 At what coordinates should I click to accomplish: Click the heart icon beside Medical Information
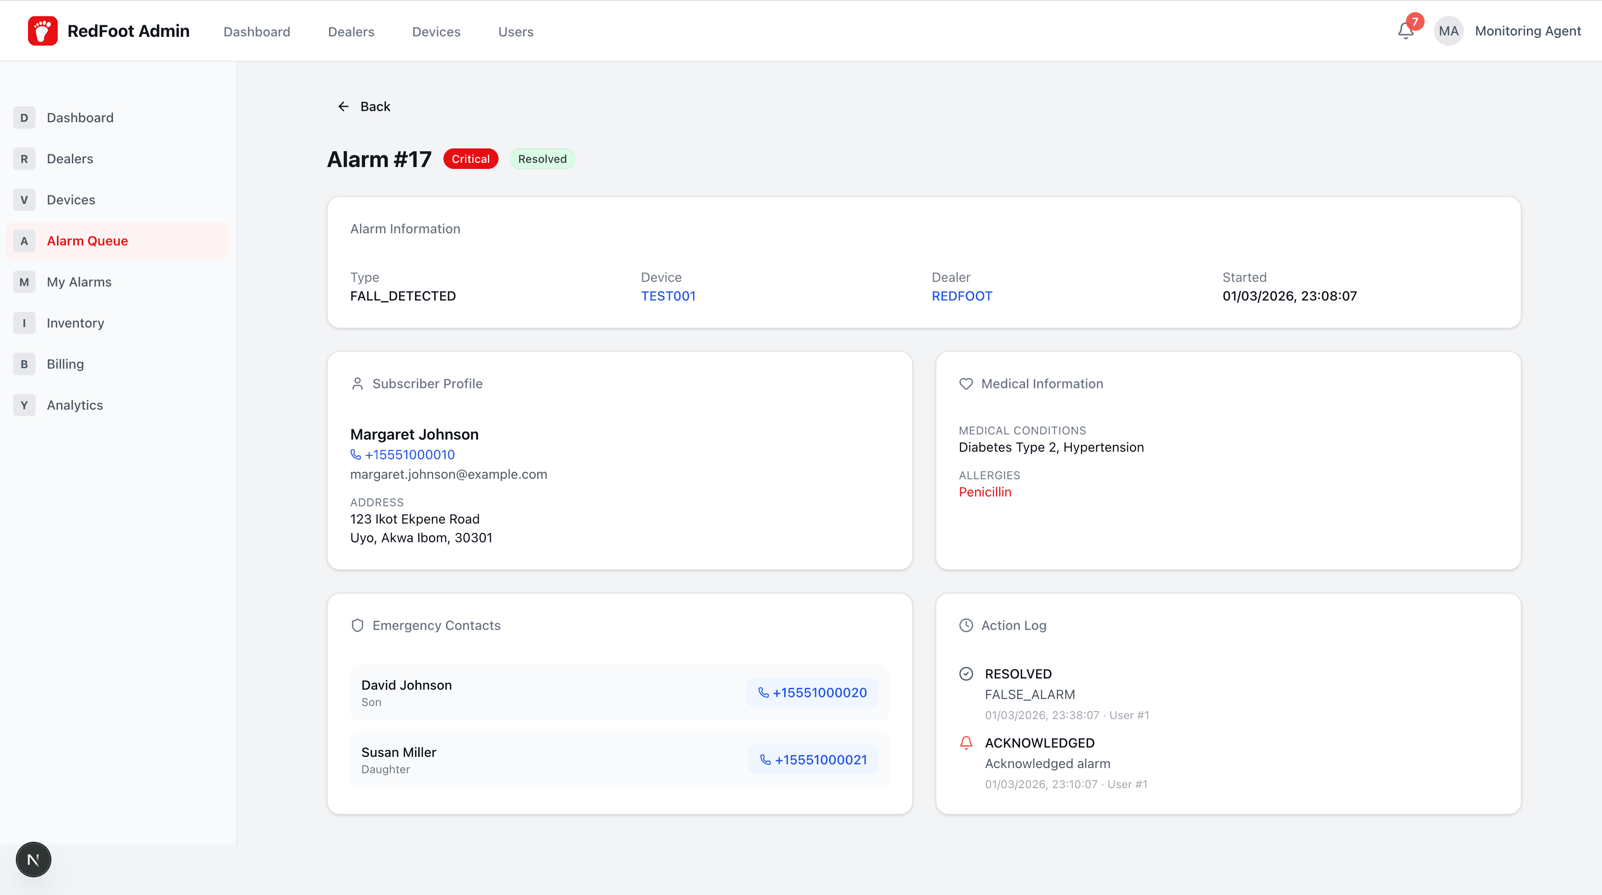(966, 384)
